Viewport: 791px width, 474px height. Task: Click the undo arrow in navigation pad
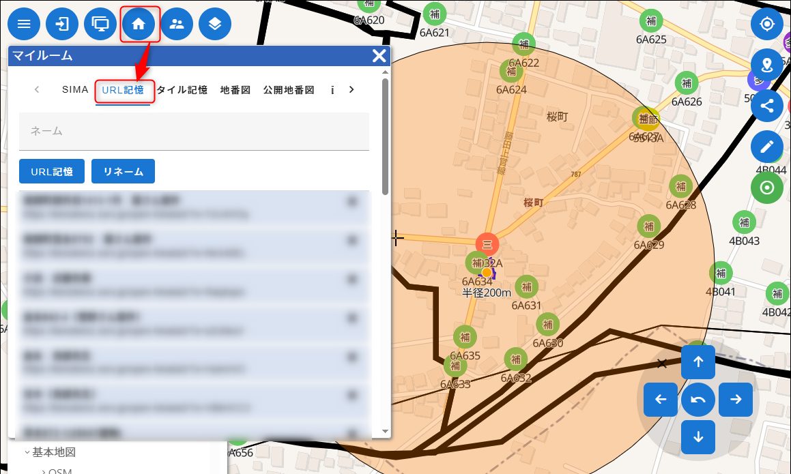click(697, 400)
